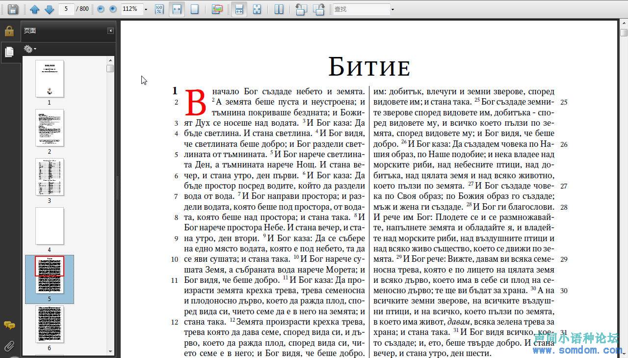Save the PDF with the floppy disk icon
This screenshot has height=358, width=628.
pyautogui.click(x=13, y=9)
